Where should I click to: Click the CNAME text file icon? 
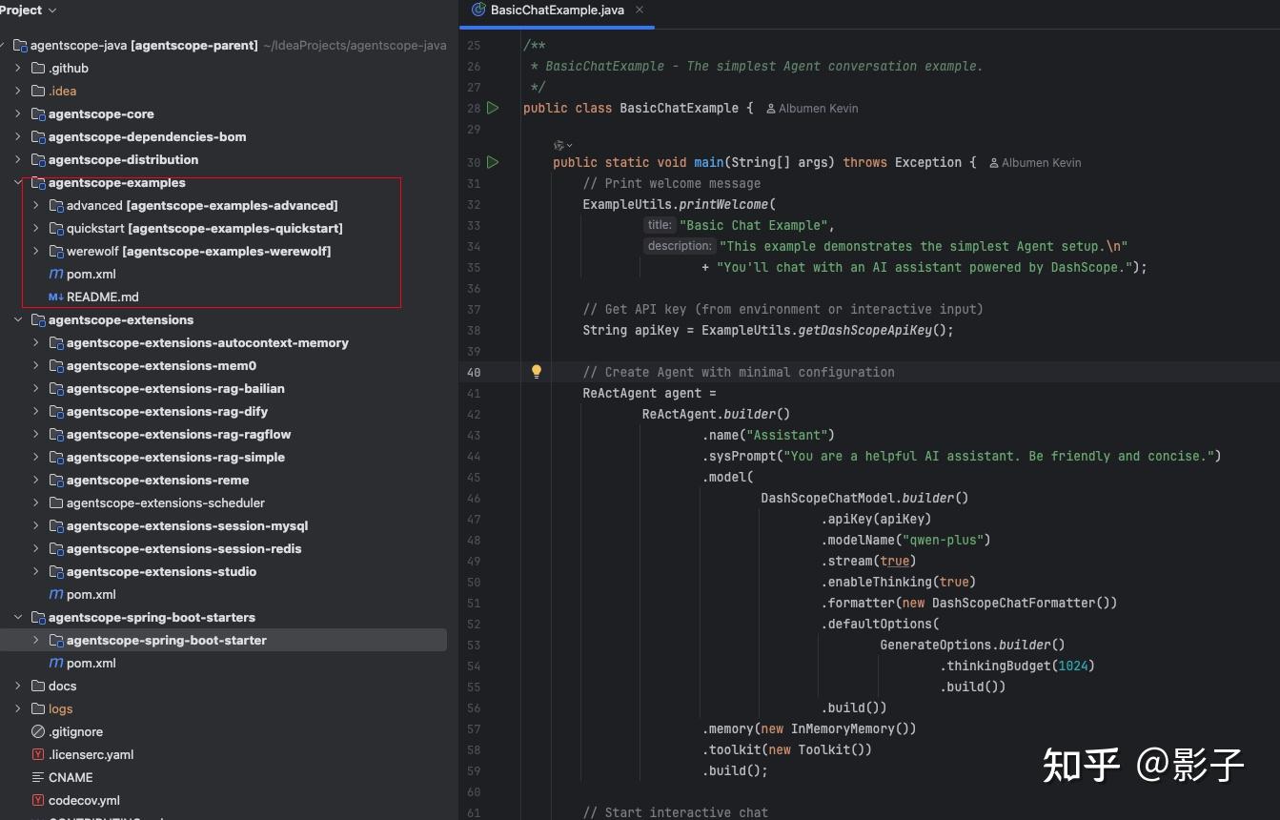38,777
